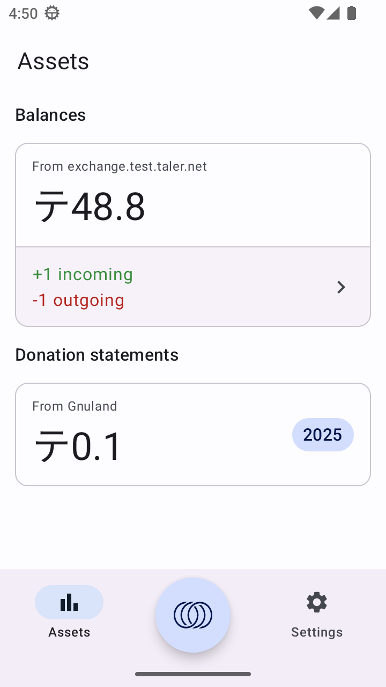Tap the status bar gear icon
The width and height of the screenshot is (386, 687).
[x=52, y=13]
